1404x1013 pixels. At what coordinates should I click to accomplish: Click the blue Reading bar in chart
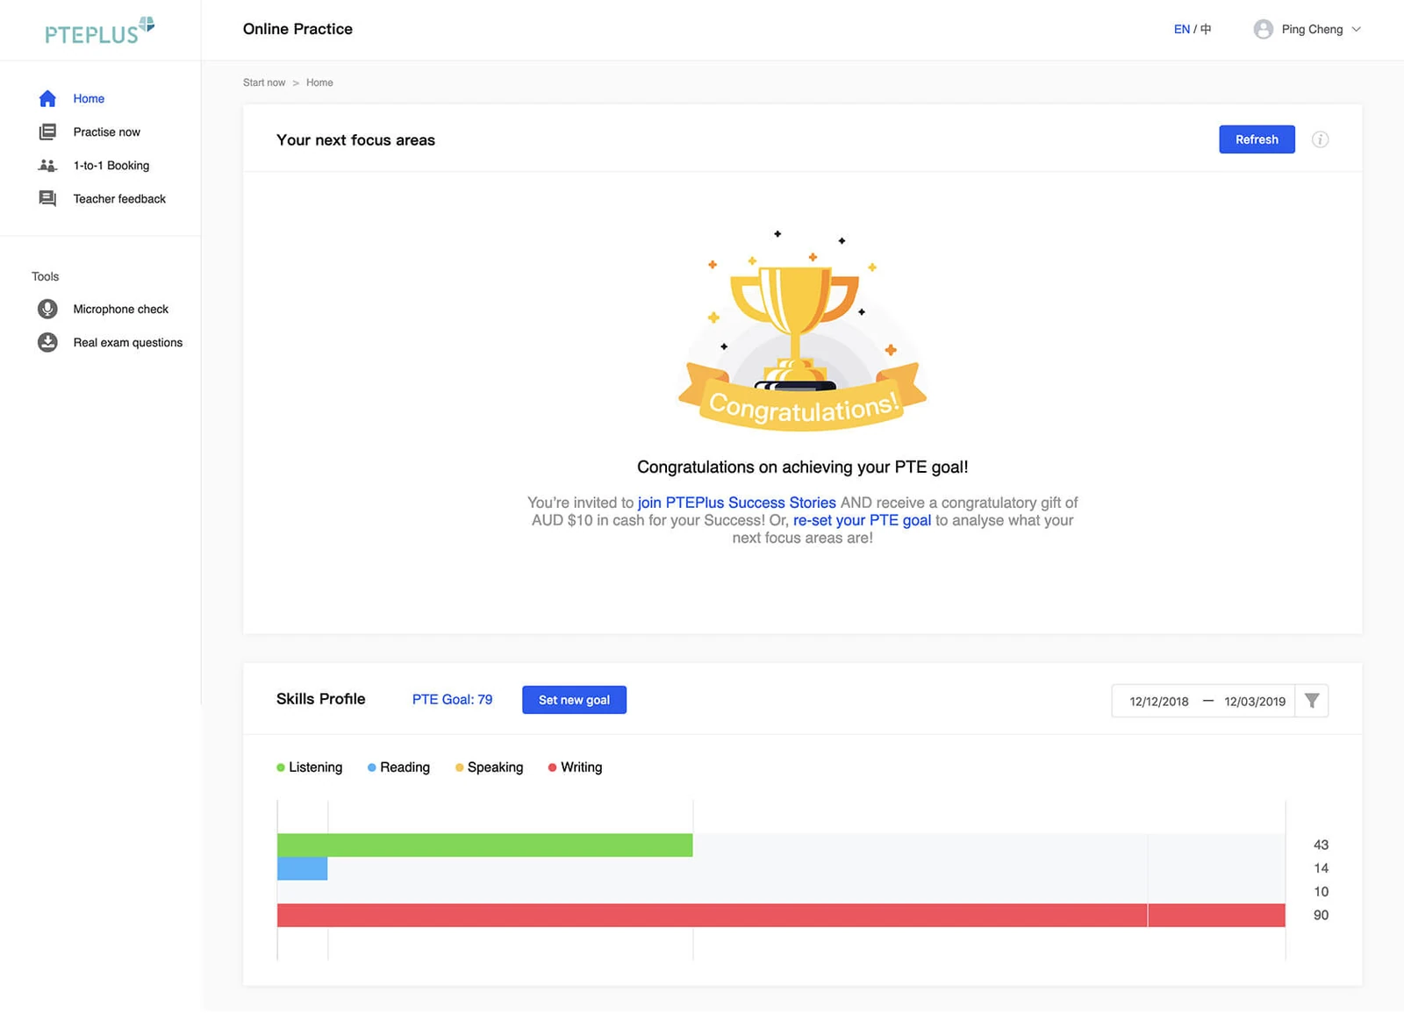(302, 868)
